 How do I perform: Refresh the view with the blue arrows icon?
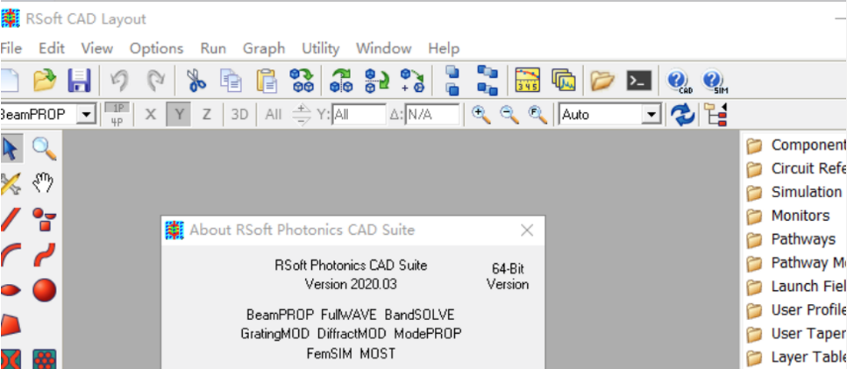click(x=683, y=115)
